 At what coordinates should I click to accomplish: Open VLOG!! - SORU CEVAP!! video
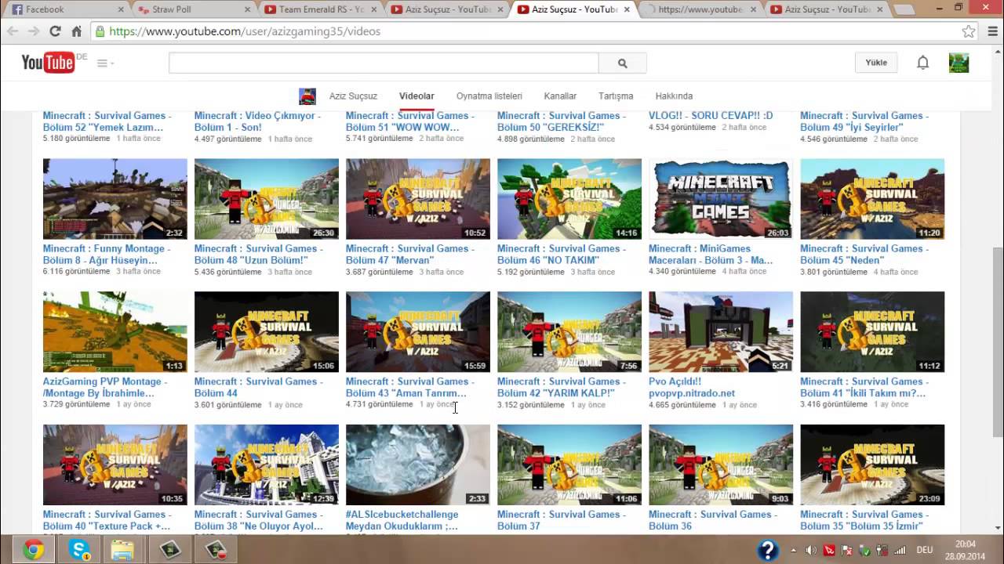(x=711, y=115)
